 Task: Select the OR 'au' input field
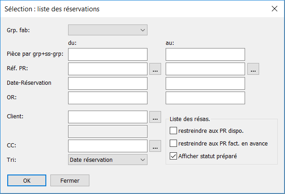(x=205, y=98)
